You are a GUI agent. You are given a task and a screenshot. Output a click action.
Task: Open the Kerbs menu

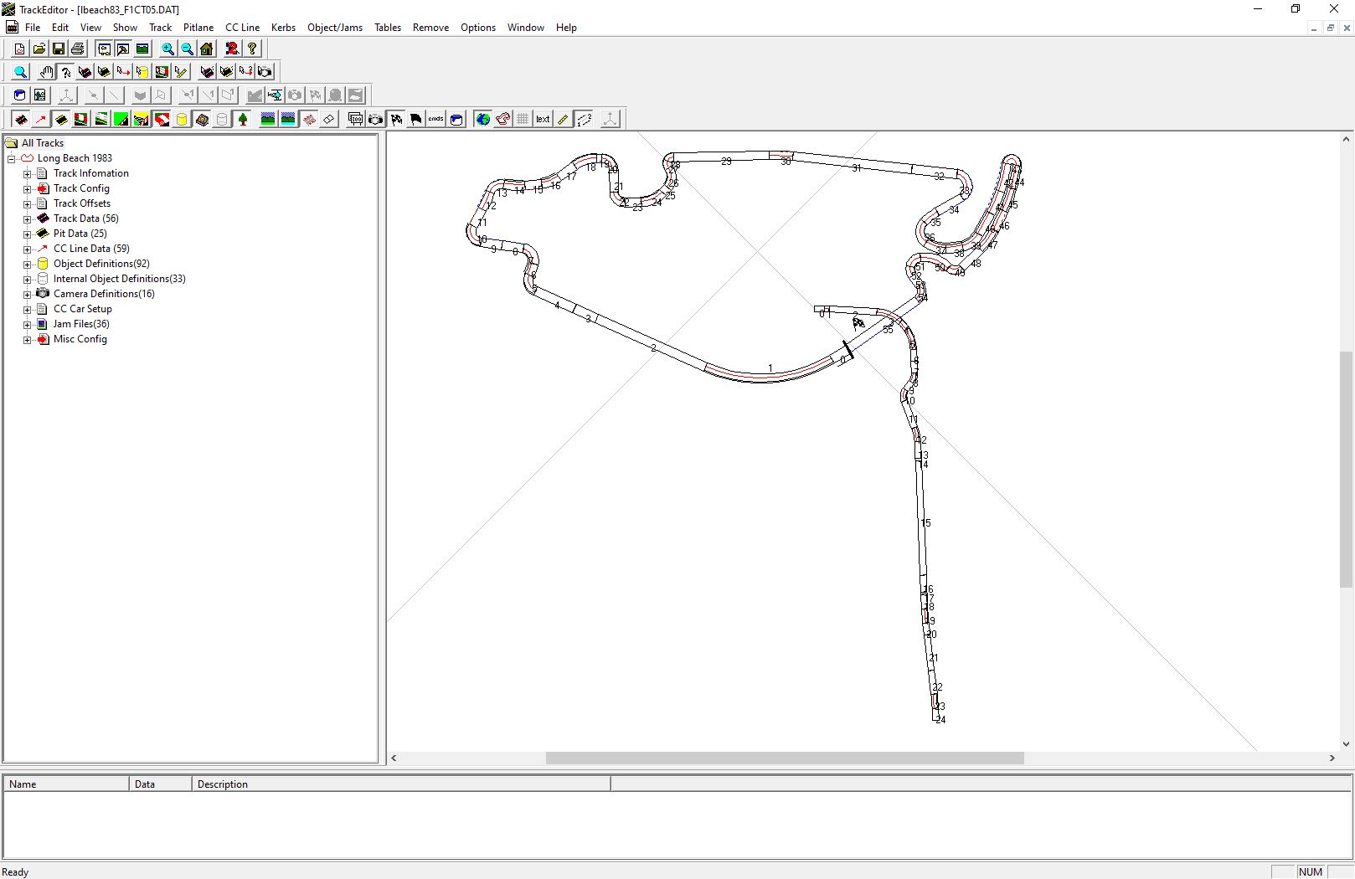(283, 28)
